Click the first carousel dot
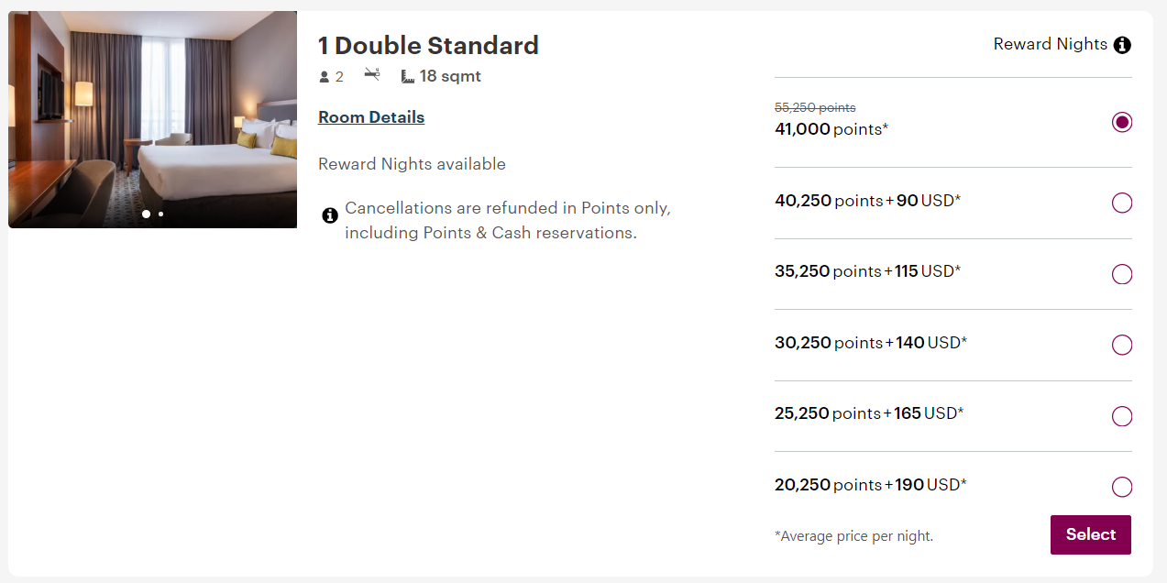The image size is (1167, 583). click(146, 214)
